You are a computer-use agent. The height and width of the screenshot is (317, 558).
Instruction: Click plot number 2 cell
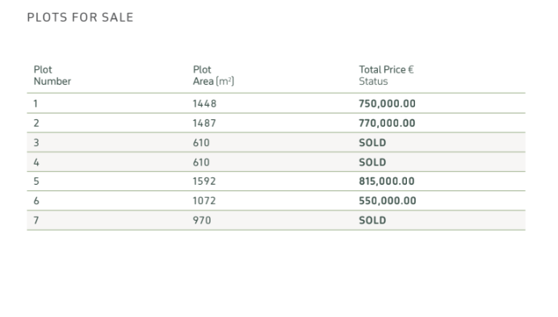(36, 123)
